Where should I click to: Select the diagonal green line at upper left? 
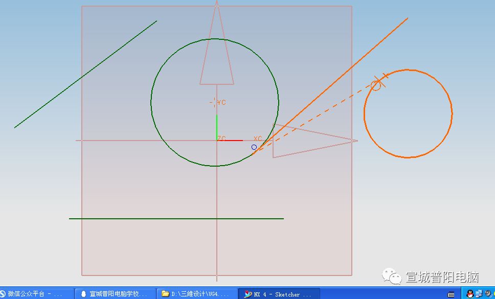coord(85,75)
